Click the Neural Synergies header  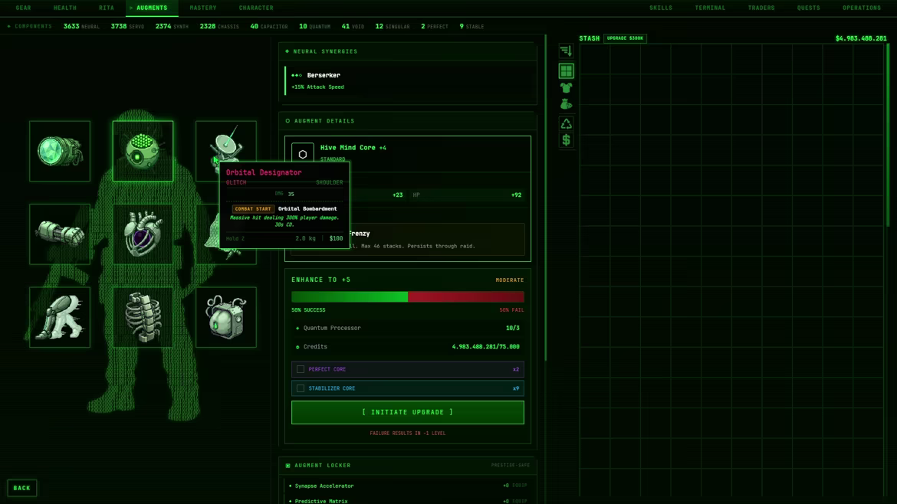407,51
